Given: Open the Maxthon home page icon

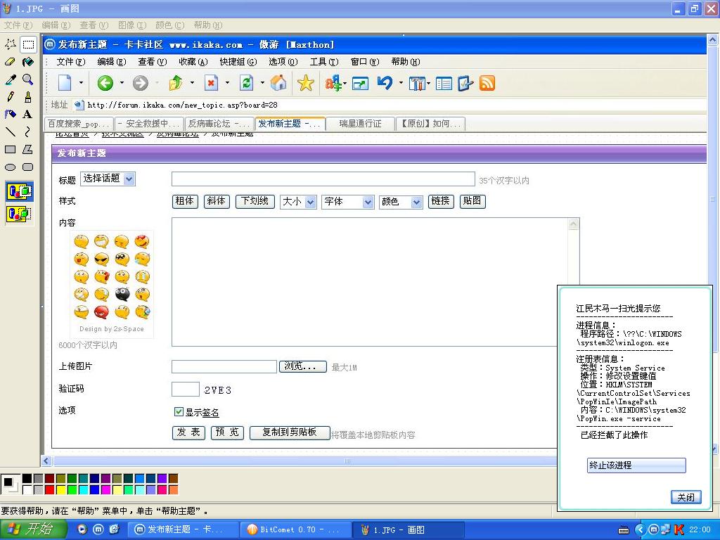Looking at the screenshot, I should [x=278, y=83].
